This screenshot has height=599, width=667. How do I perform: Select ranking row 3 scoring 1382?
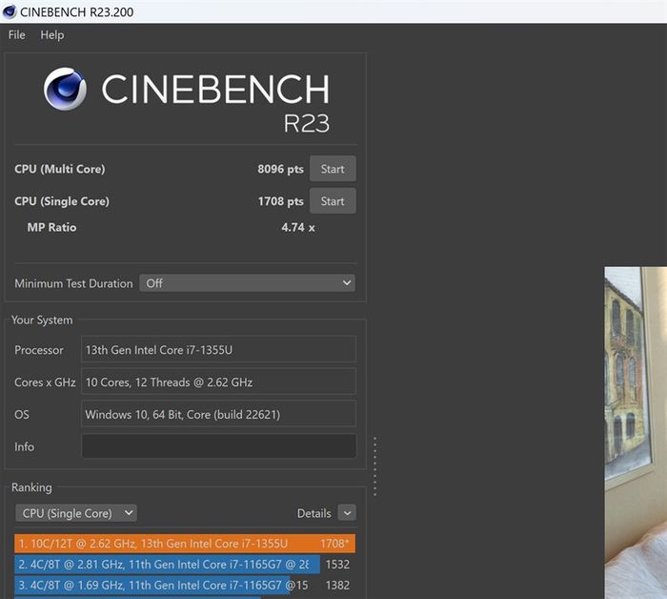click(185, 585)
